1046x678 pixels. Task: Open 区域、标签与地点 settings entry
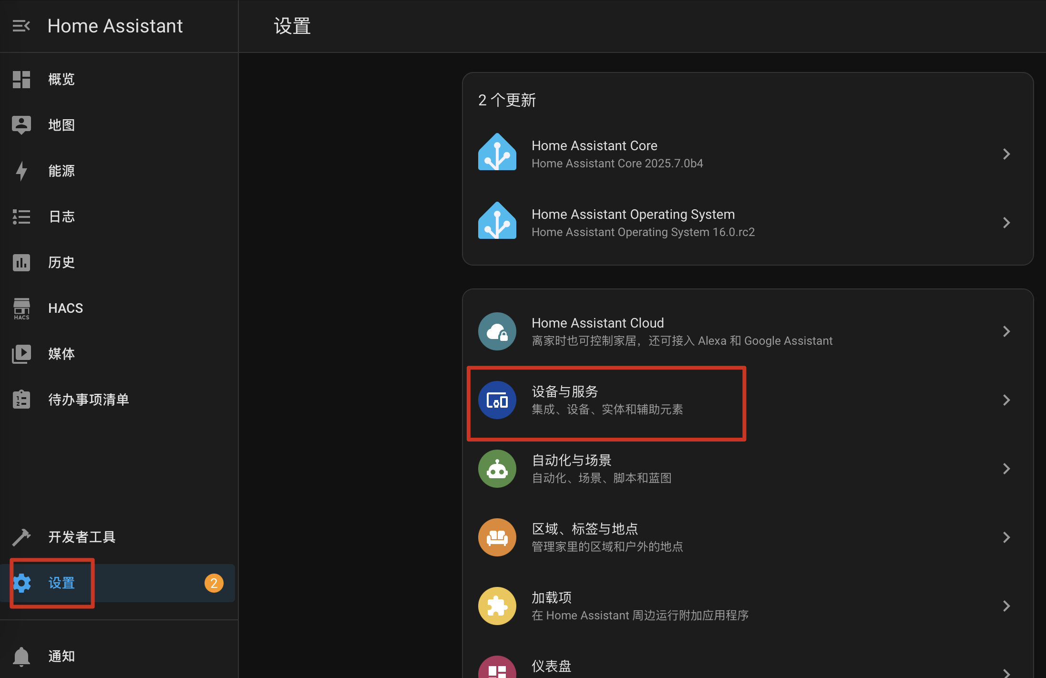click(748, 537)
